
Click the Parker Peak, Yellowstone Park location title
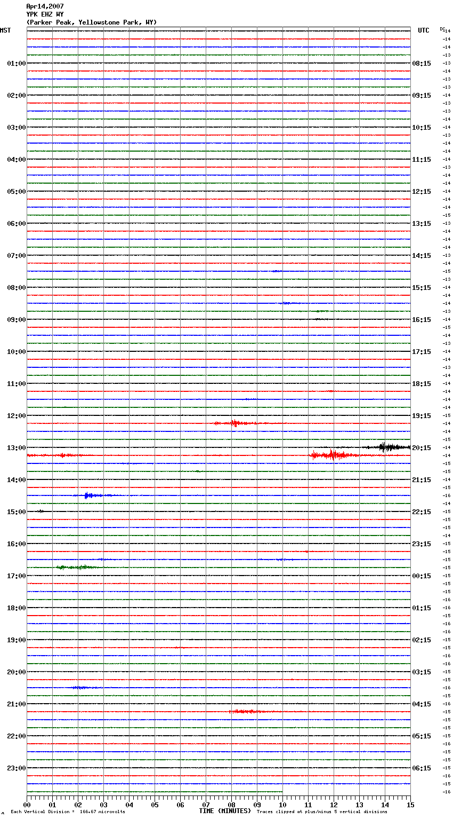(x=92, y=22)
